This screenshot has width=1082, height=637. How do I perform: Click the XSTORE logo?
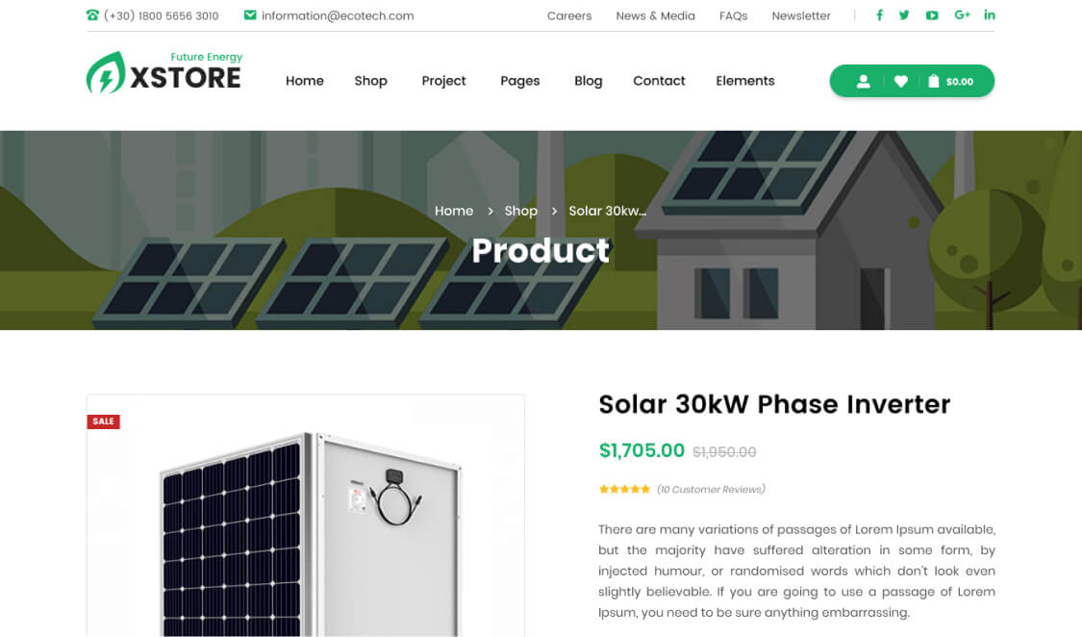pyautogui.click(x=164, y=73)
